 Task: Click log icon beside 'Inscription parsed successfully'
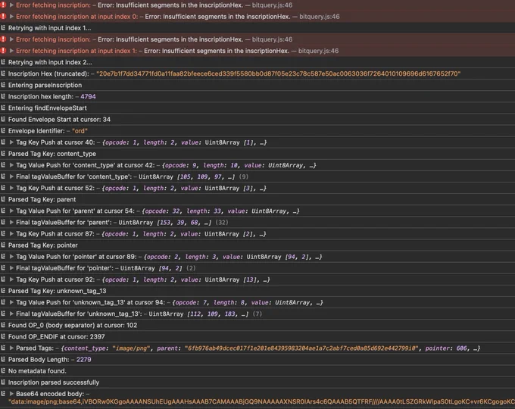tap(3, 382)
